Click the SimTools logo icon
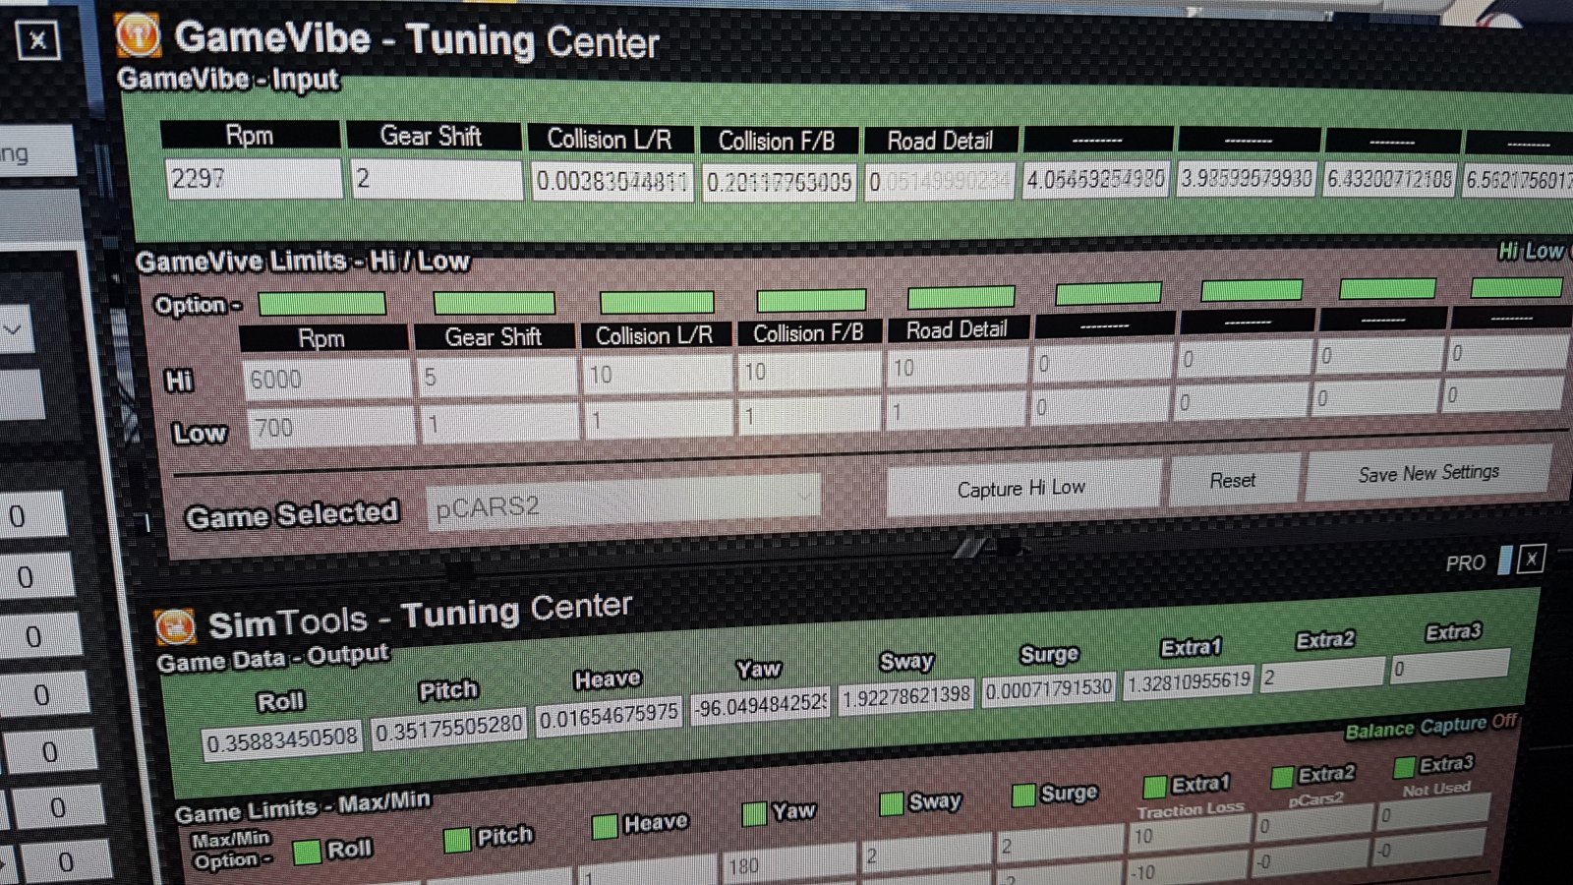The height and width of the screenshot is (885, 1573). 175,625
